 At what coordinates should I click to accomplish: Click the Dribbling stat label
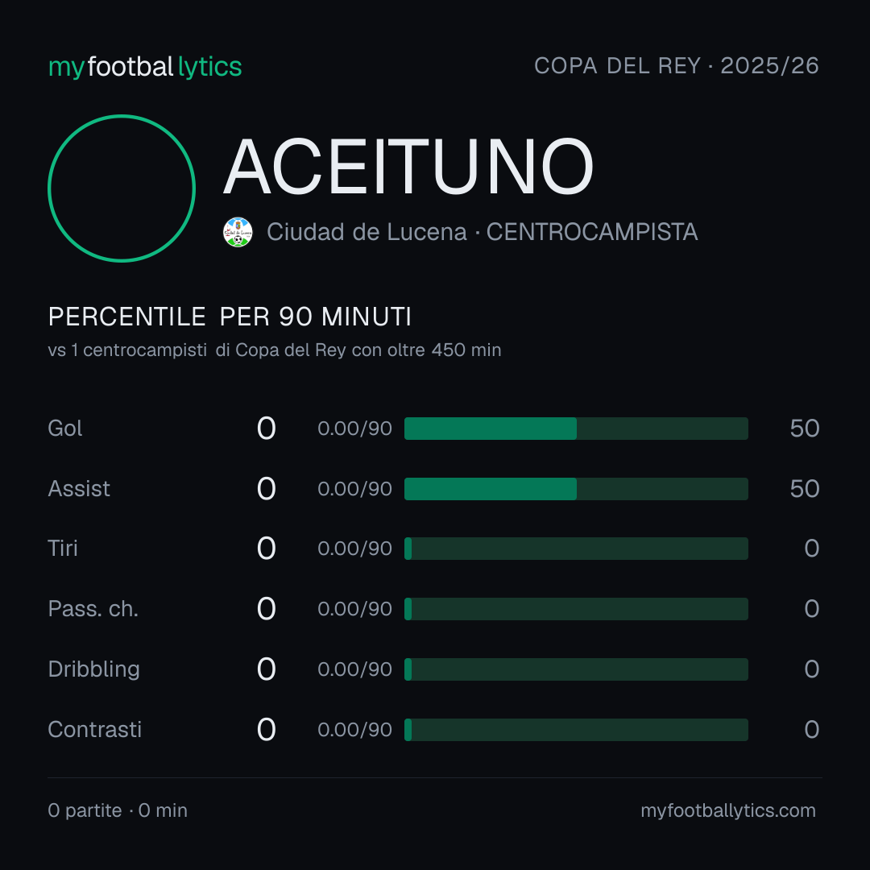pyautogui.click(x=93, y=669)
